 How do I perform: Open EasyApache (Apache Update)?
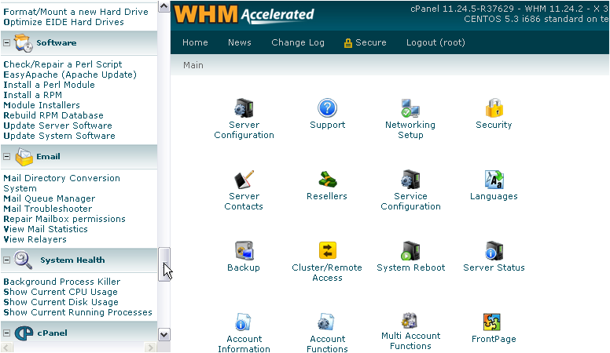[x=70, y=75]
